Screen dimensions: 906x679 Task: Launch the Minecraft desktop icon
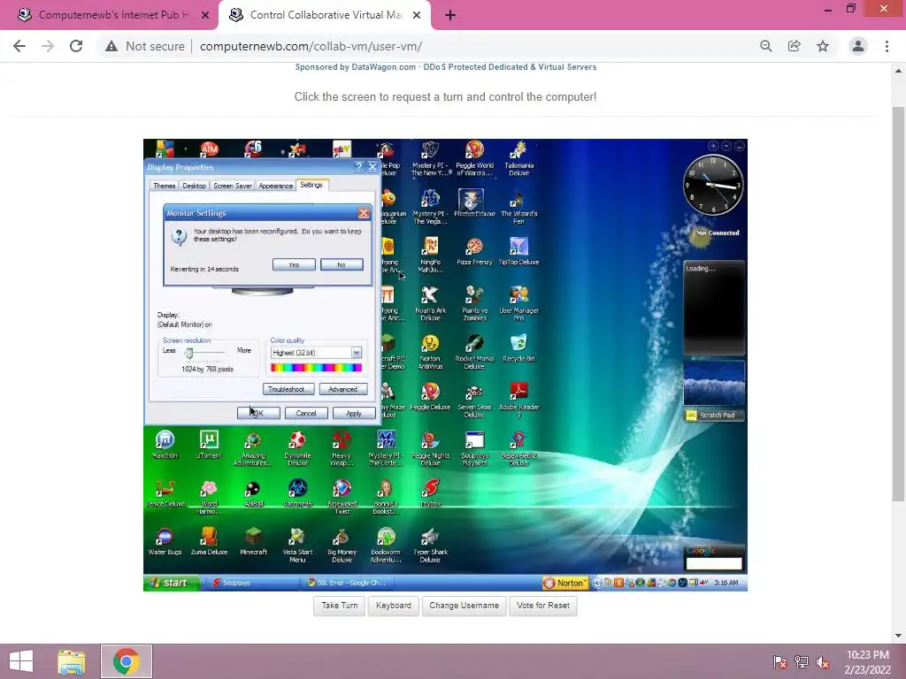tap(253, 541)
